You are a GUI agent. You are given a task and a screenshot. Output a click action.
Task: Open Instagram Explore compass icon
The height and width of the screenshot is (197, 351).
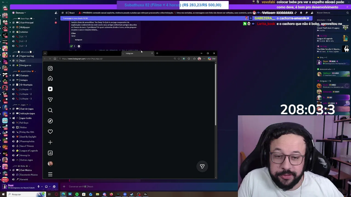50,121
